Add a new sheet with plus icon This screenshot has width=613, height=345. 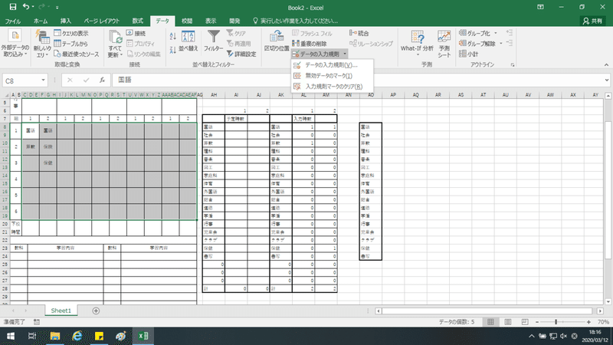coord(96,310)
